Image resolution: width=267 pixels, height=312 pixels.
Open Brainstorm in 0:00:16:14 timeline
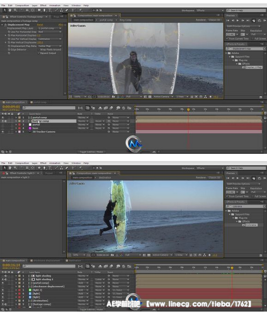[118, 266]
